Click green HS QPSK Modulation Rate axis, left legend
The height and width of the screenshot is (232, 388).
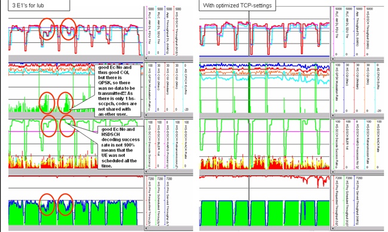click(x=147, y=87)
